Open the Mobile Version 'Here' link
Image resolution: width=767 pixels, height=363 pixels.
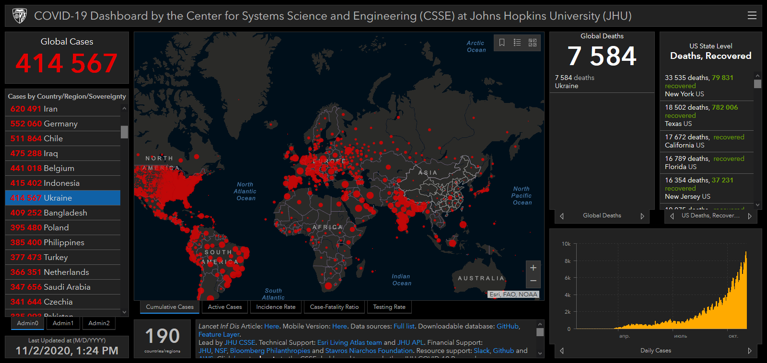tap(339, 326)
